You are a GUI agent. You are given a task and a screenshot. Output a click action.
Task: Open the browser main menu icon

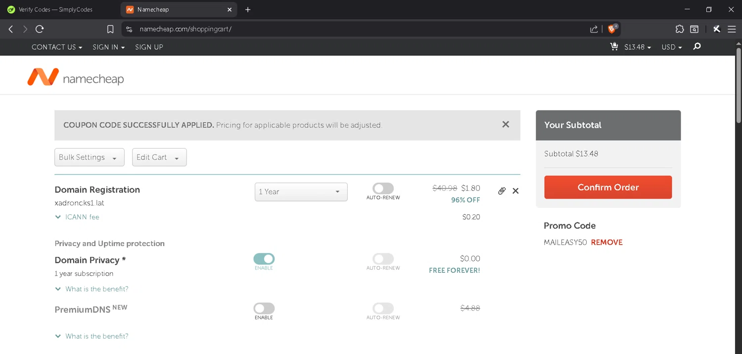(x=732, y=29)
